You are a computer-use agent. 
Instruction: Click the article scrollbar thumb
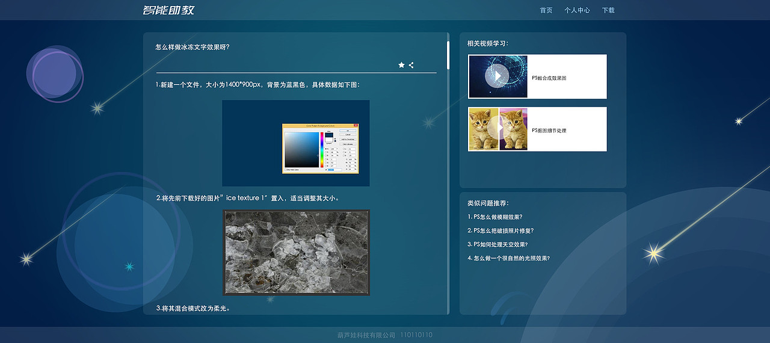point(448,55)
